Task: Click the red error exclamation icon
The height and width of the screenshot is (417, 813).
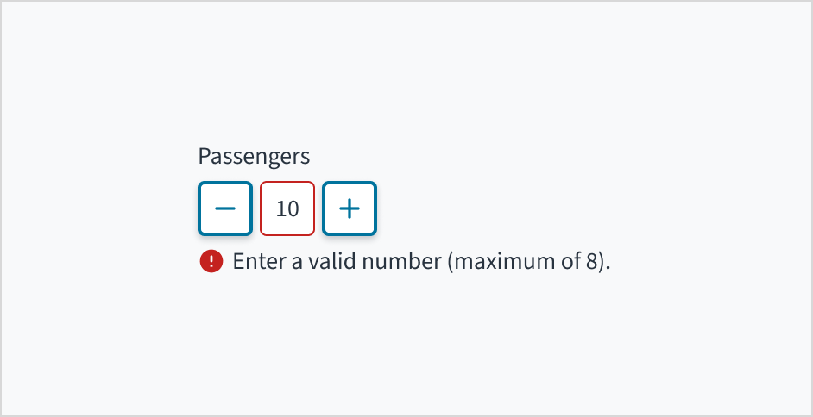Action: [211, 261]
